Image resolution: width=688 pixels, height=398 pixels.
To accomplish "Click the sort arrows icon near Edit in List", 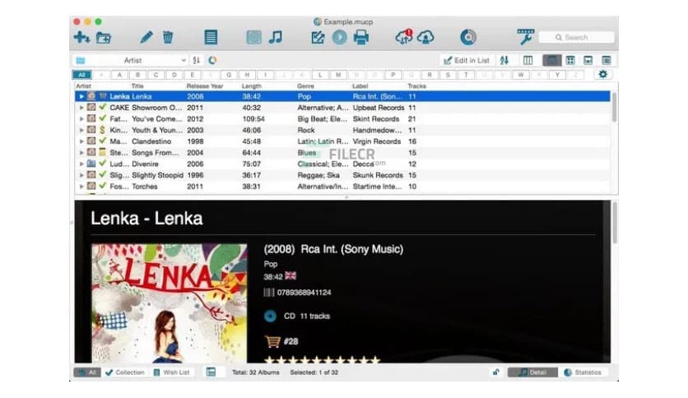I will (x=504, y=61).
